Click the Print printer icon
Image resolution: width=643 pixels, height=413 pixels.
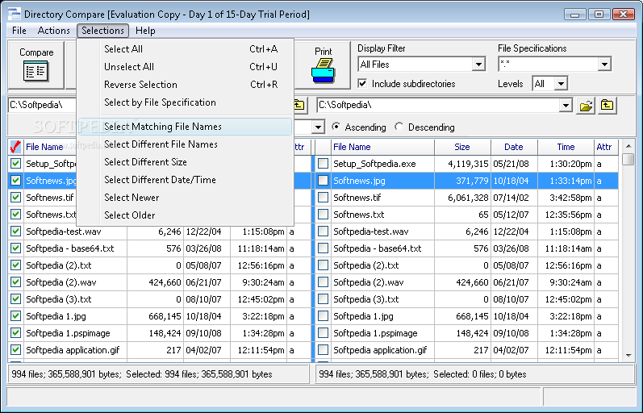(323, 70)
